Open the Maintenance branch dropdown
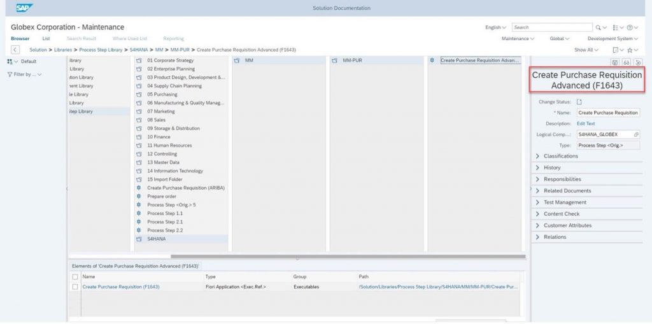 tap(518, 39)
